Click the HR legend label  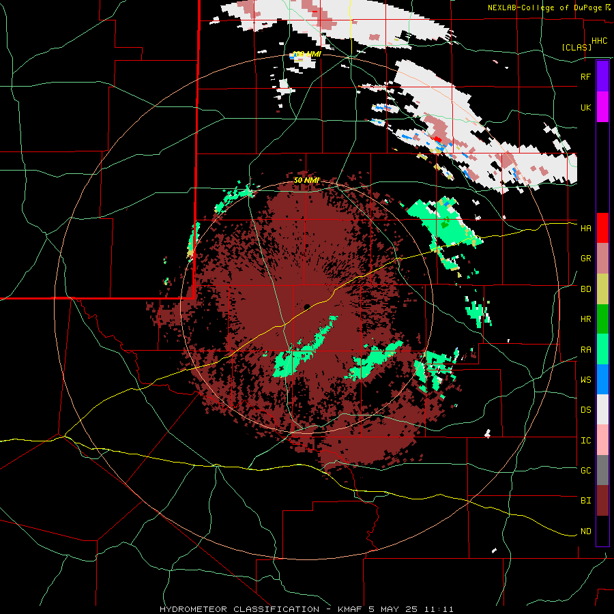click(585, 319)
